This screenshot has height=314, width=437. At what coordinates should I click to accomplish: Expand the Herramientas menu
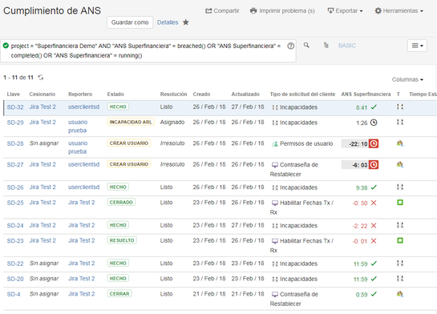(399, 11)
